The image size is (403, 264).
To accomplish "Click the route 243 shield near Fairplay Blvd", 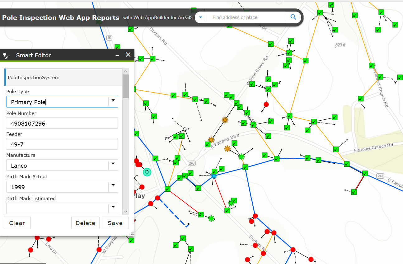I will tap(191, 163).
